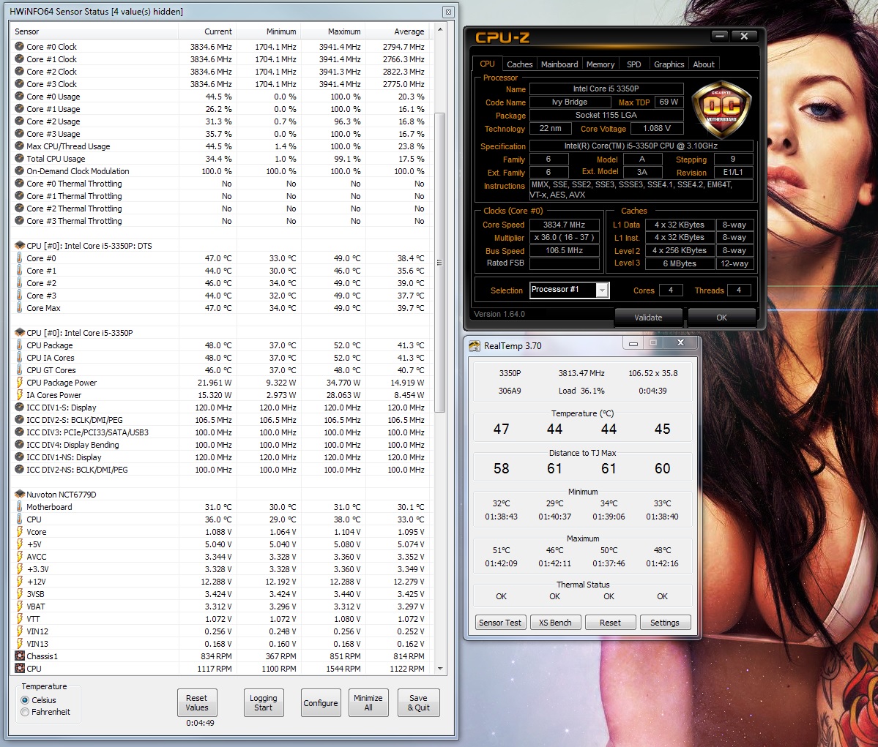Click the ICC DIV1-S: Display clock icon
The height and width of the screenshot is (747, 878).
pos(19,407)
